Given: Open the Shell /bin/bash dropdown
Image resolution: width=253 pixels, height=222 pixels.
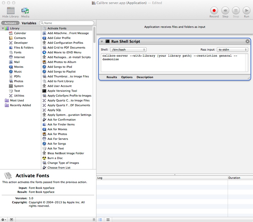Looking at the screenshot, I should (x=128, y=50).
